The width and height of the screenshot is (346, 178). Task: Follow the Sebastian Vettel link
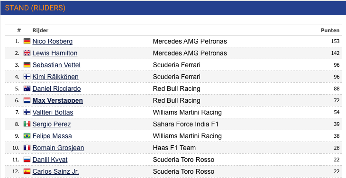click(56, 65)
